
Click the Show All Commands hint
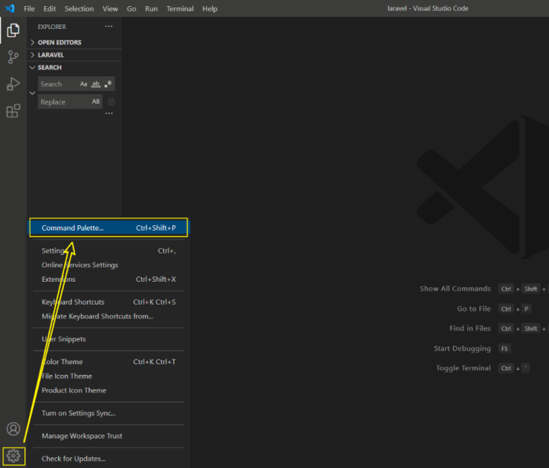pyautogui.click(x=455, y=289)
